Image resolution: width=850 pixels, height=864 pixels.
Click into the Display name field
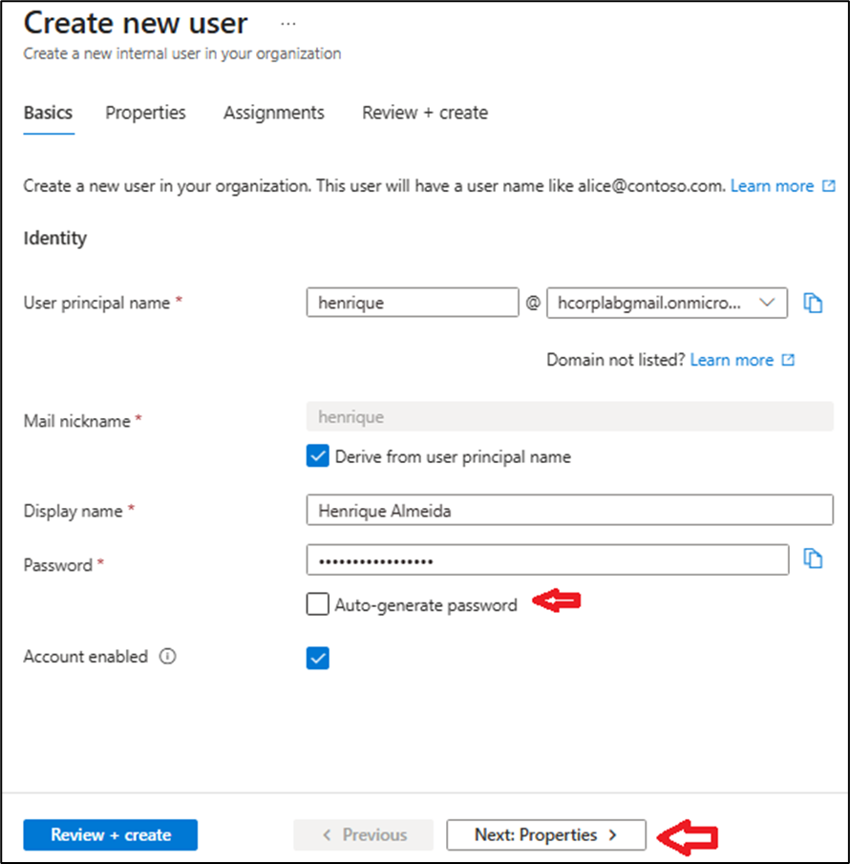pos(570,511)
